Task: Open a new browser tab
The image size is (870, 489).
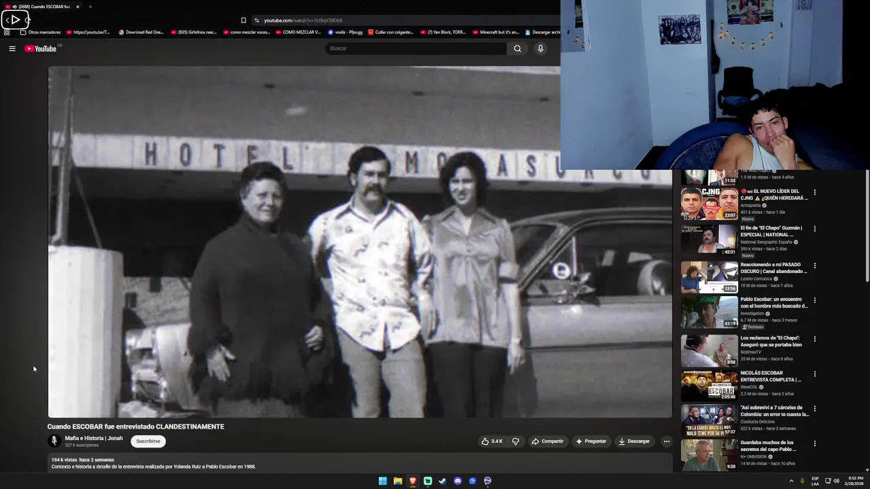Action: coord(90,7)
